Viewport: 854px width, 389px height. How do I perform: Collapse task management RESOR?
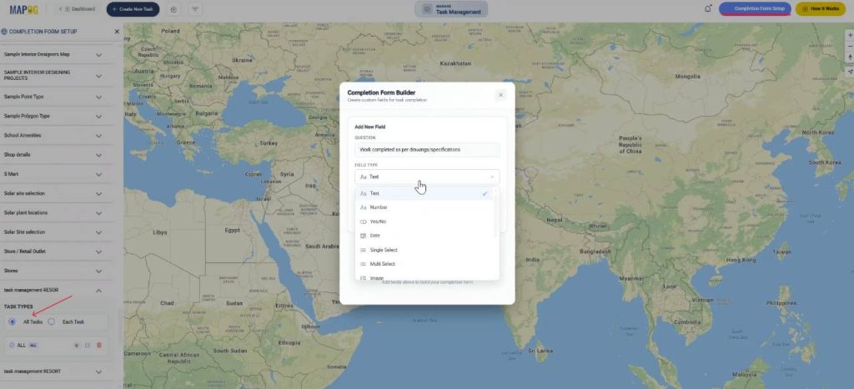pos(98,291)
